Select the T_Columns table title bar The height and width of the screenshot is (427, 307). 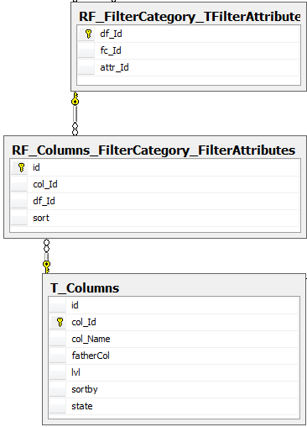85,288
